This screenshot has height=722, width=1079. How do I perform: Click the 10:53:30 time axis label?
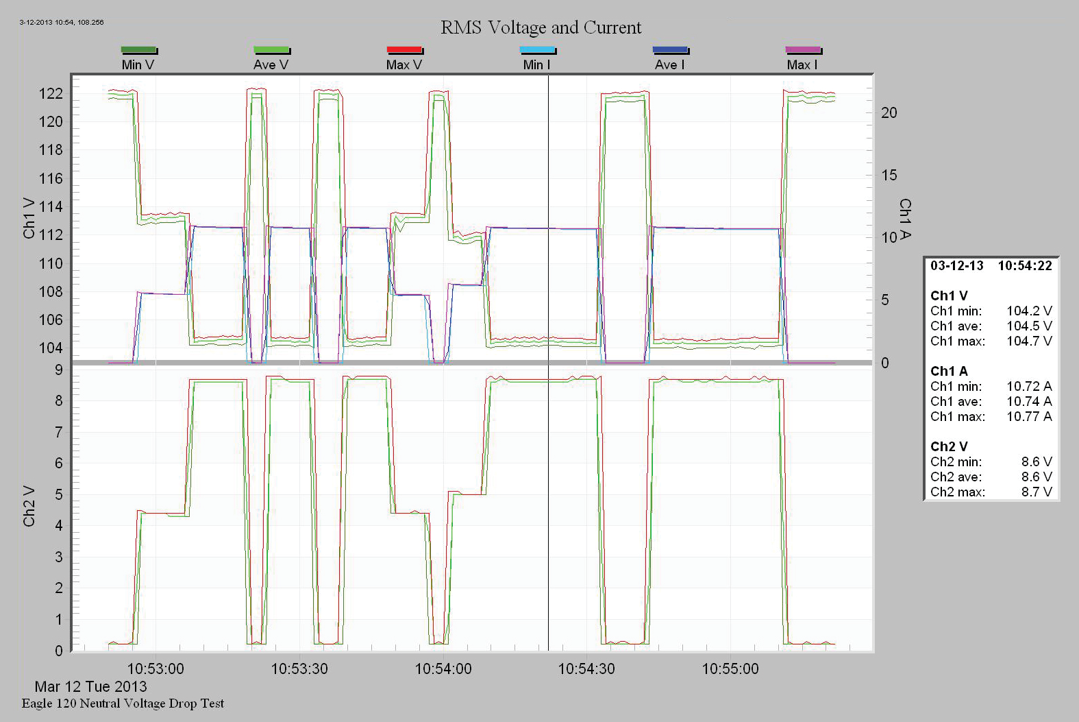[299, 669]
